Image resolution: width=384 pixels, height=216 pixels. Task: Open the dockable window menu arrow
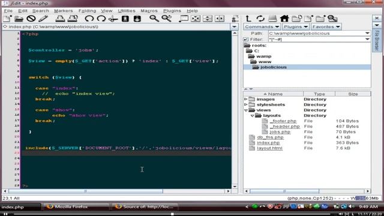[377, 25]
